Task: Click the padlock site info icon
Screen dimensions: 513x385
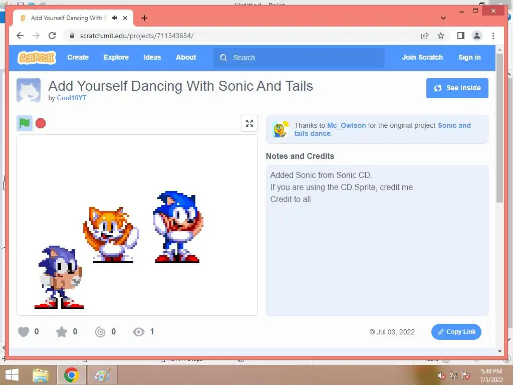Action: [72, 36]
